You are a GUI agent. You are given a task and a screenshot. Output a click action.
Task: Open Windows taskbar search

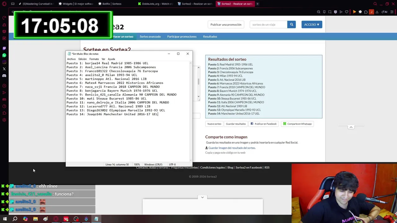click(x=15, y=219)
